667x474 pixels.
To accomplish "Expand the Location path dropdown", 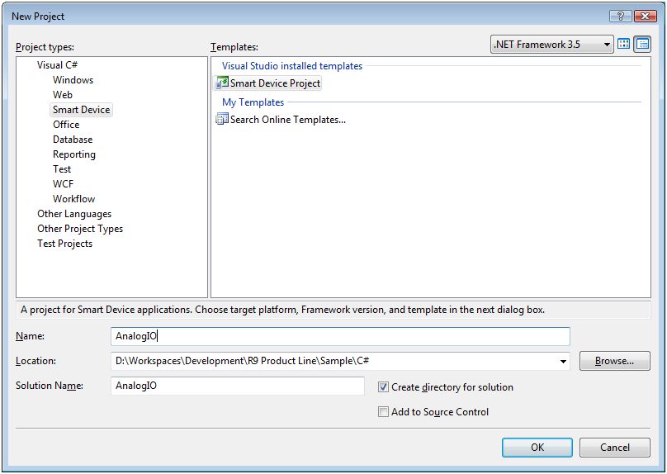I will tap(563, 362).
